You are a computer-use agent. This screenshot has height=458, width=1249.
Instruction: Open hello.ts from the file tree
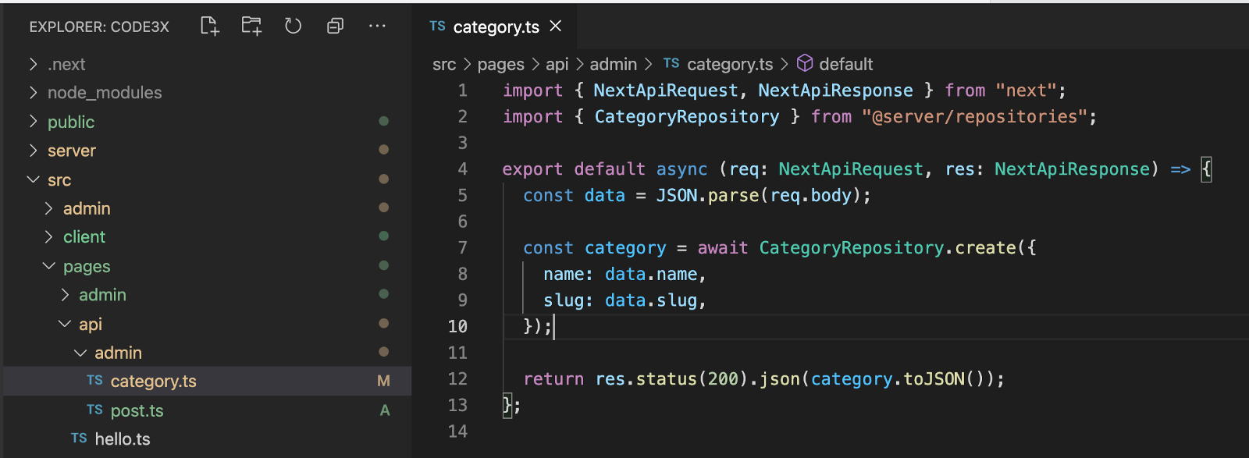pos(122,439)
